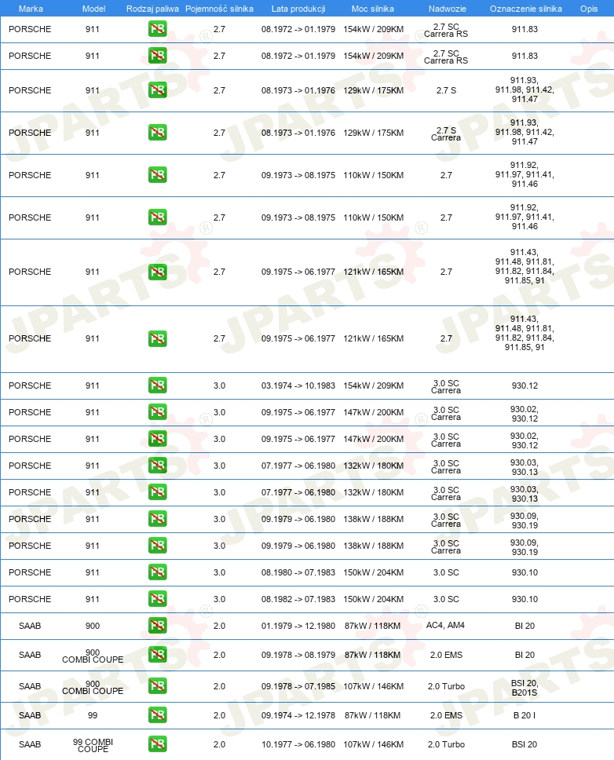Click BSI 20 engine code in the 99 COMBI COUPE row
This screenshot has height=760, width=614.
pos(524,744)
